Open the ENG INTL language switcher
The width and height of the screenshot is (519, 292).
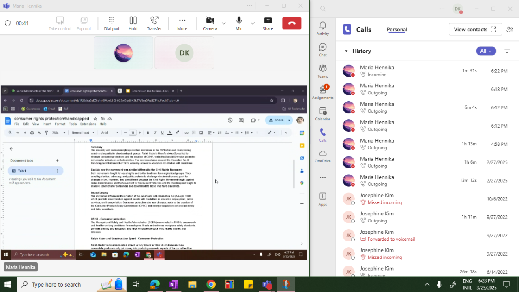(467, 284)
